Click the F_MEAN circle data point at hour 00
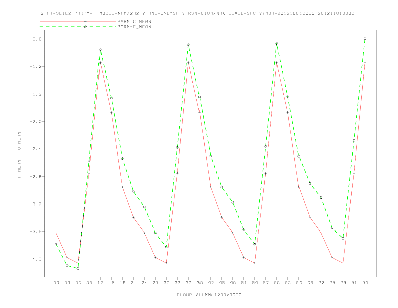 [56, 244]
